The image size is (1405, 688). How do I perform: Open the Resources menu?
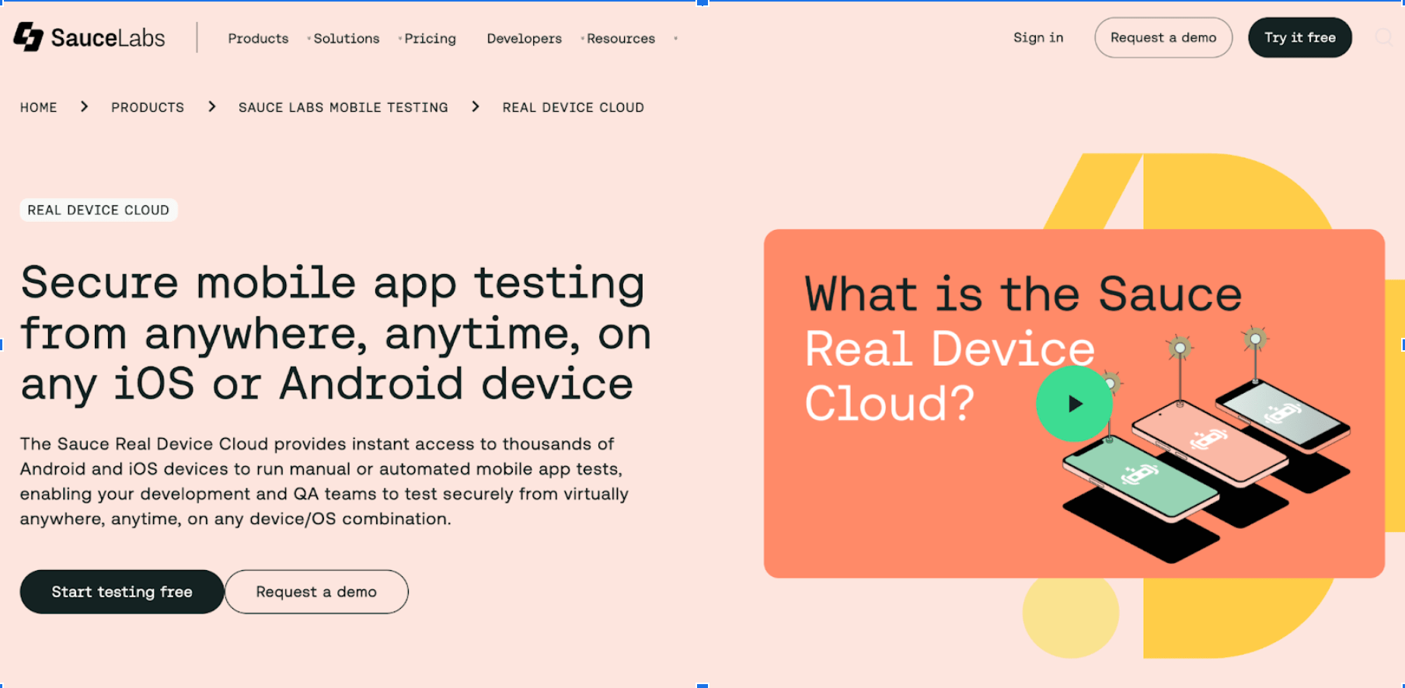(621, 38)
